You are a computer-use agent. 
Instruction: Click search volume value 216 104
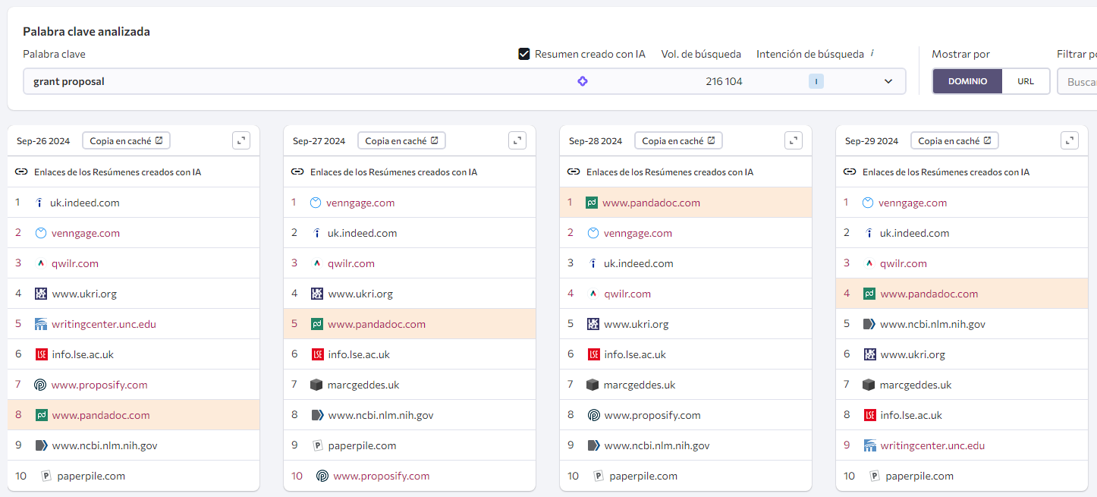click(x=724, y=81)
